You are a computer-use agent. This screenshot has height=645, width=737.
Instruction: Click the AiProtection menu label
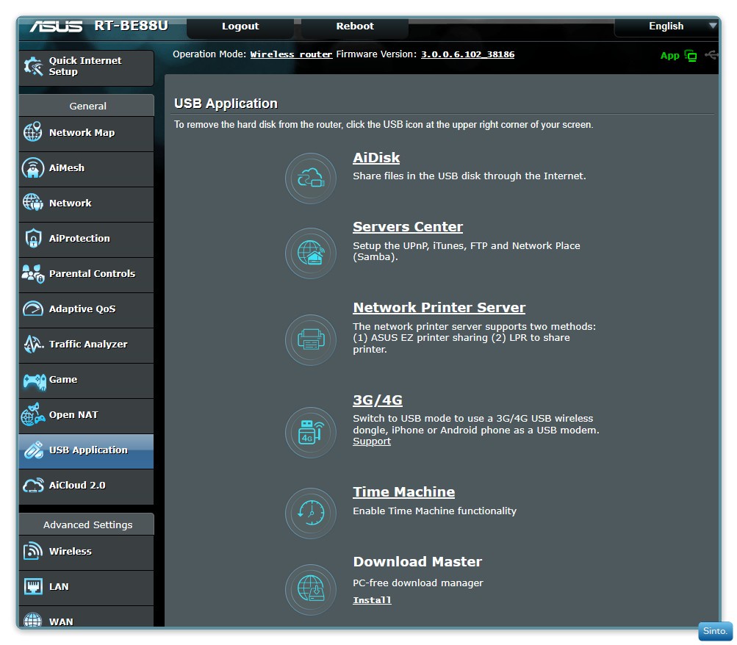[x=79, y=239]
